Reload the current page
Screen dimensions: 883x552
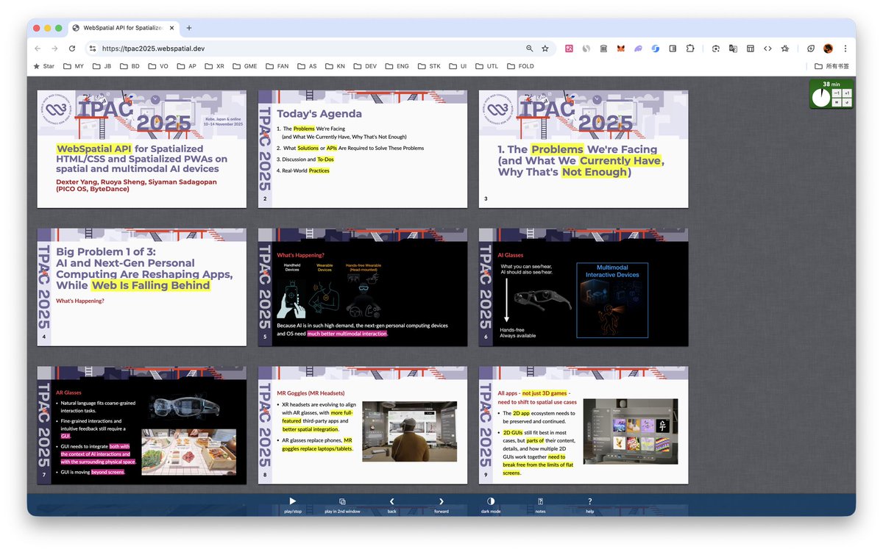point(72,49)
